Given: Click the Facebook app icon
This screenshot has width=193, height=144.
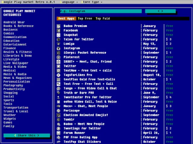Looking at the screenshot, I should click(59, 30).
